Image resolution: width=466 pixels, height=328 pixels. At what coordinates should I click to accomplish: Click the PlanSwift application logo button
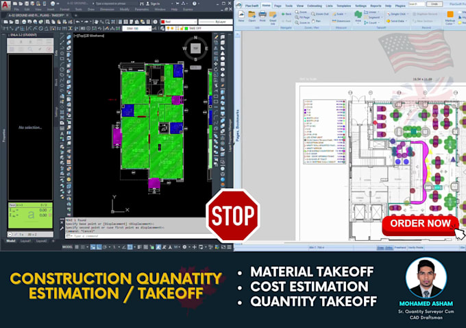pyautogui.click(x=239, y=5)
